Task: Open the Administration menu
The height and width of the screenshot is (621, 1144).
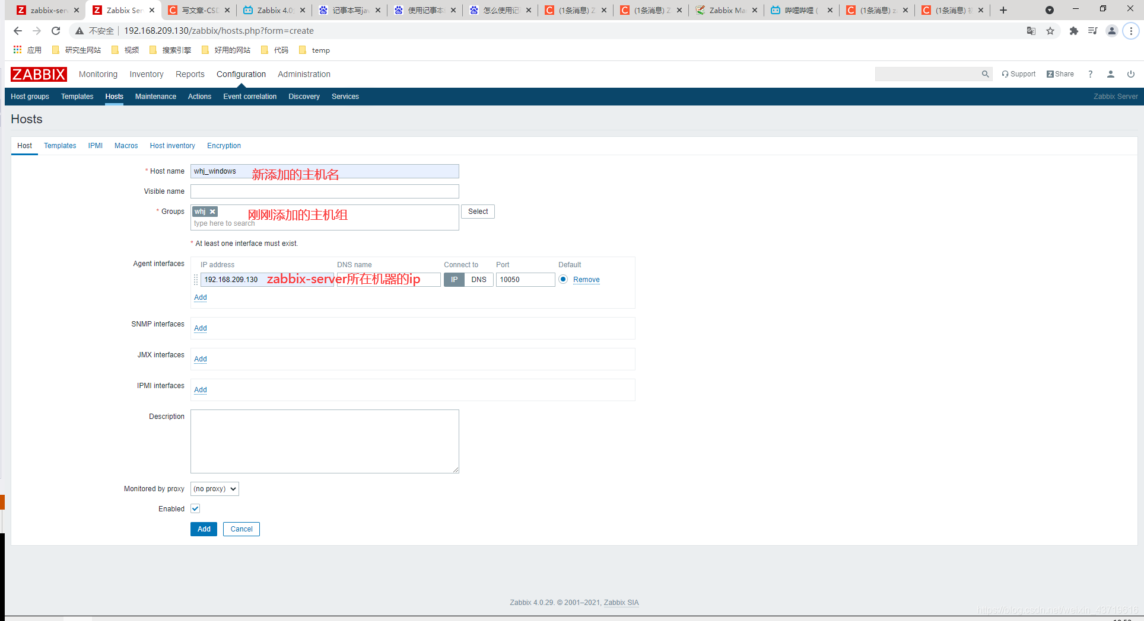Action: [x=304, y=74]
